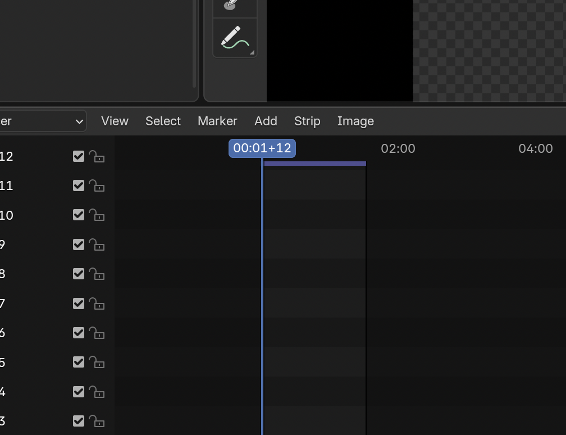Image resolution: width=566 pixels, height=435 pixels.
Task: Mute channel 7 checkbox
Action: click(x=79, y=303)
